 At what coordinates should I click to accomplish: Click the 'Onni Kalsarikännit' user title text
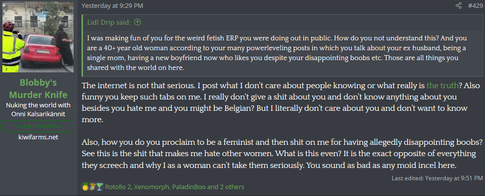[38, 114]
